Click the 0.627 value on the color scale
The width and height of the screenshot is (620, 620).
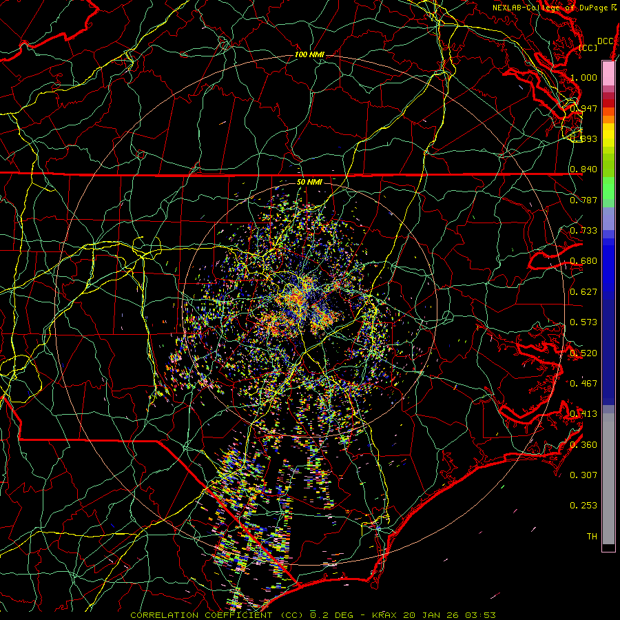[x=583, y=291]
